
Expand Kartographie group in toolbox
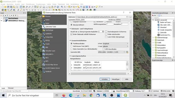(x=153, y=48)
